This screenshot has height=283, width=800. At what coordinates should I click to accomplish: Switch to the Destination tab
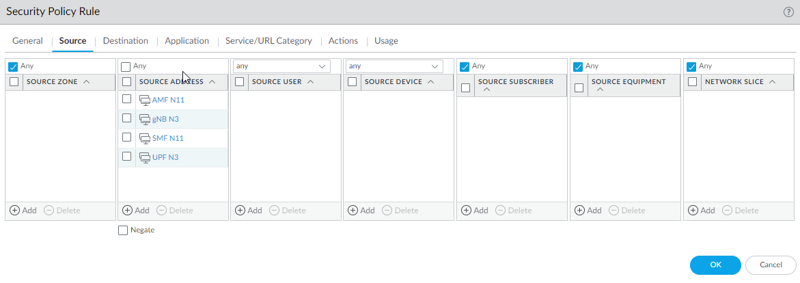tap(125, 41)
